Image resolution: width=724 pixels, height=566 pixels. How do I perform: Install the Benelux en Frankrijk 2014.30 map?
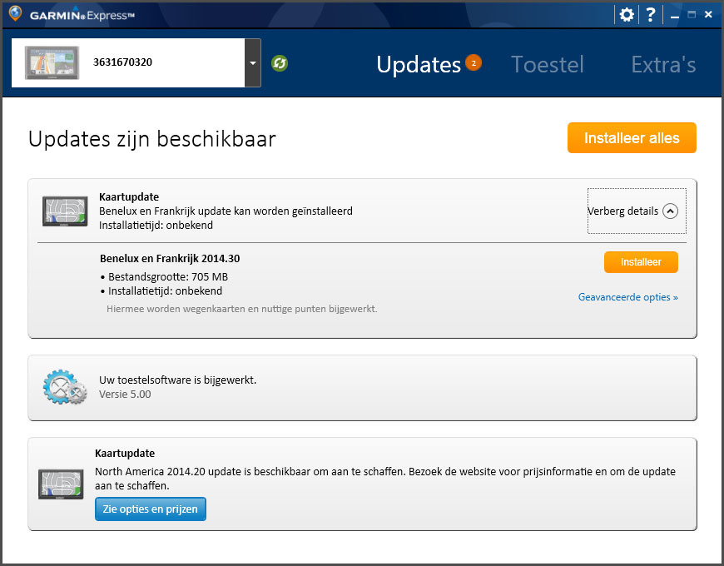tap(641, 261)
